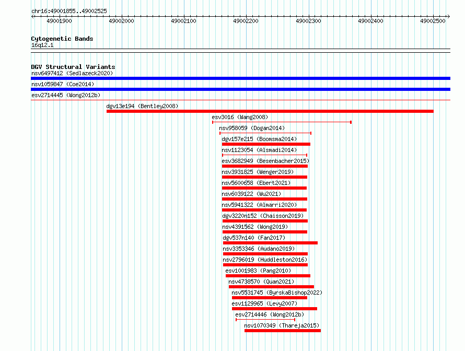Select the red bar under nsv1070349
The height and width of the screenshot is (351, 465).
click(283, 331)
